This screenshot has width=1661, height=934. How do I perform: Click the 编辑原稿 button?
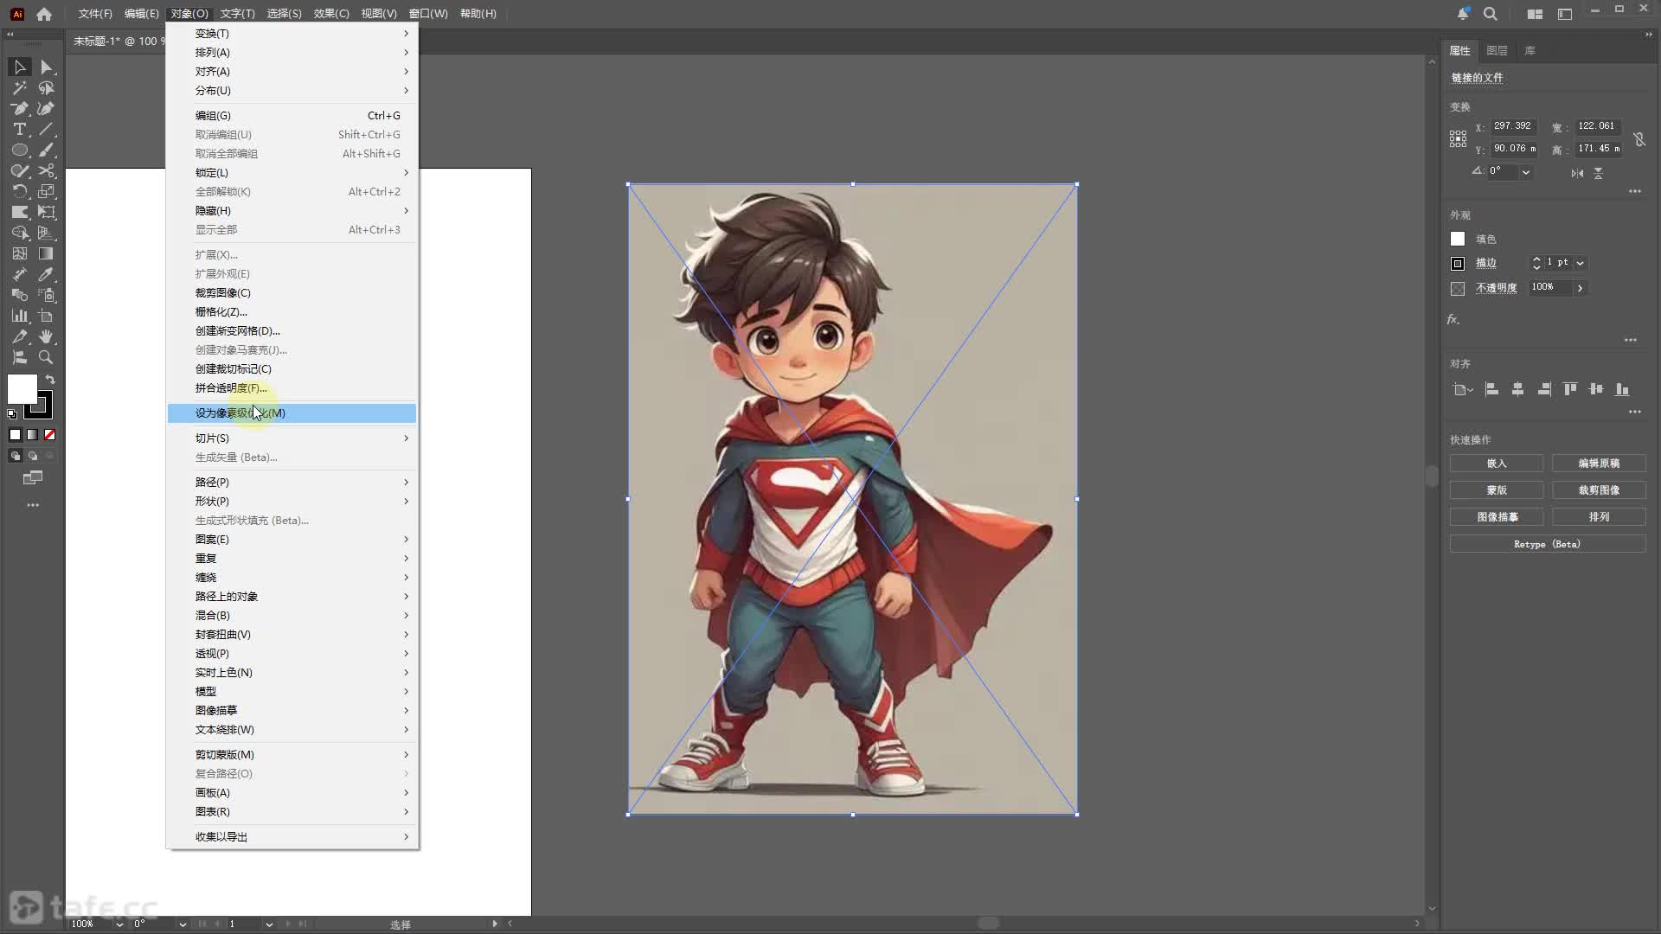1599,464
